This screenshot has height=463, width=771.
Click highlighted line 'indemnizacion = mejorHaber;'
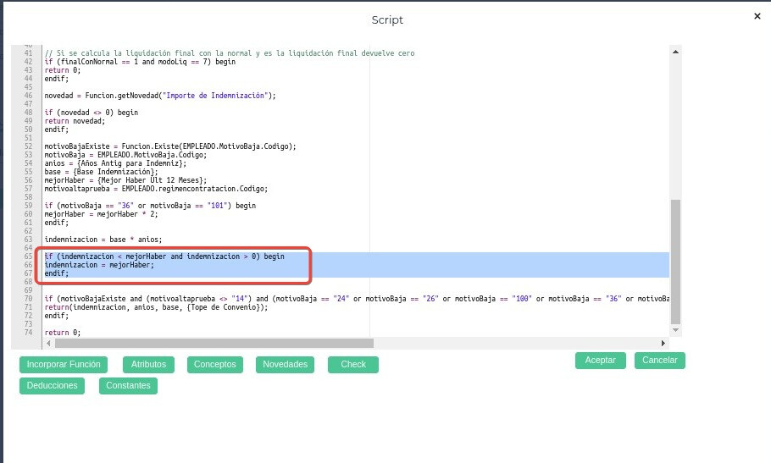point(99,265)
